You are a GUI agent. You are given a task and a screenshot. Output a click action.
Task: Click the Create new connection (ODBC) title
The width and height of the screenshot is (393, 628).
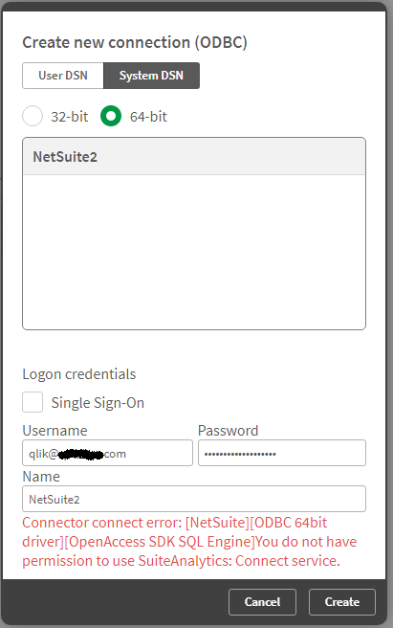(135, 42)
